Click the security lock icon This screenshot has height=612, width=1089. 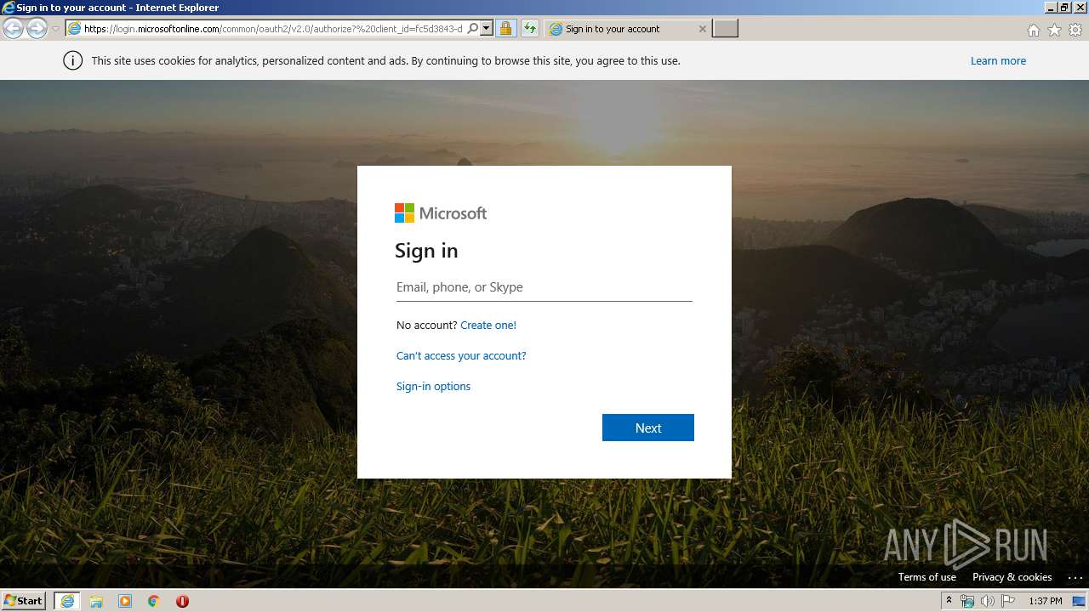(x=505, y=28)
